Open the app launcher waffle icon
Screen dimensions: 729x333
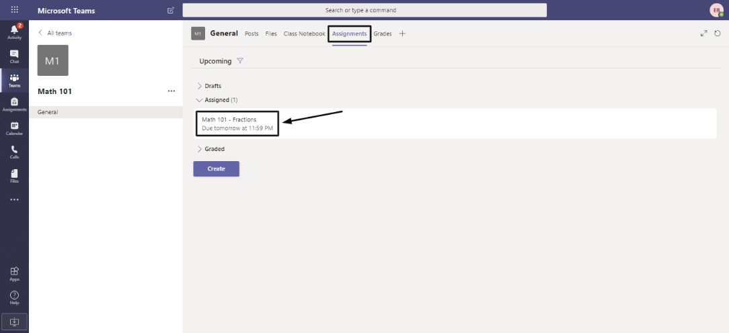pos(14,10)
